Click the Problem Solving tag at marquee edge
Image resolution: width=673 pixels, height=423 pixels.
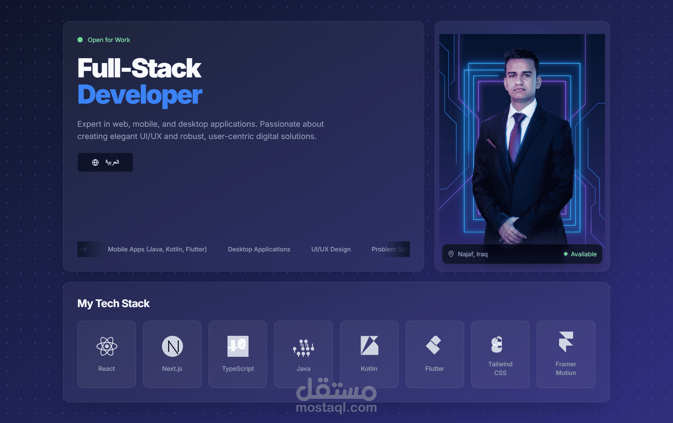tap(390, 249)
